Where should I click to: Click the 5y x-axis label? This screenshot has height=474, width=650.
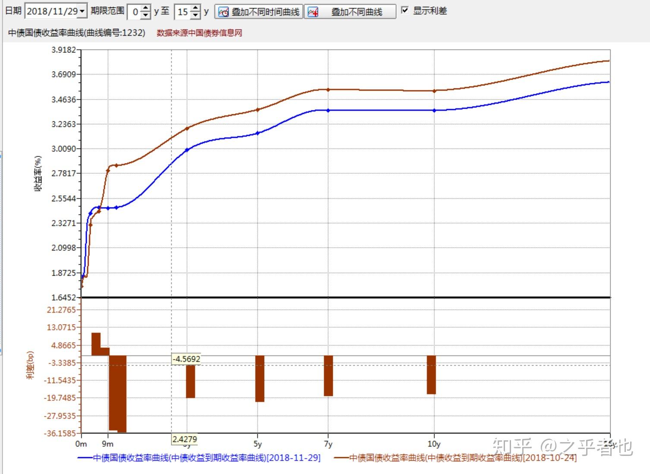(x=258, y=444)
